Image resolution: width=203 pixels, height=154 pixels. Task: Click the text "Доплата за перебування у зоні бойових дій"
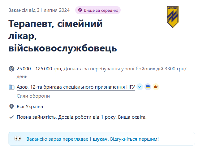pos(113,69)
